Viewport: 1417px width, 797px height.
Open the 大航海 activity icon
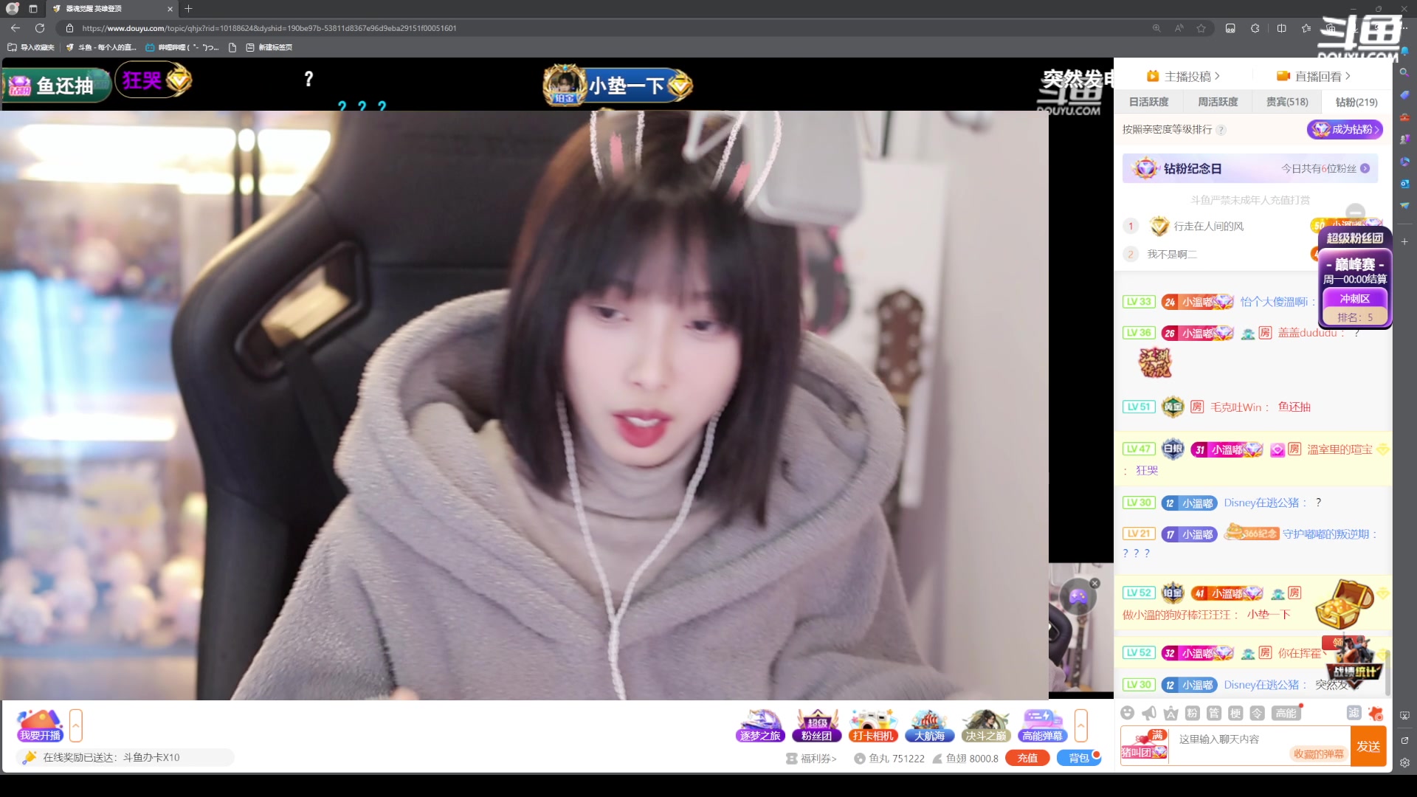pyautogui.click(x=929, y=725)
